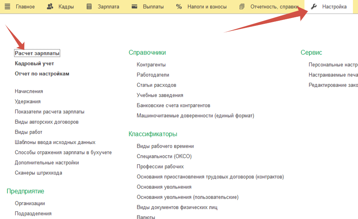Open Основания увольнения classifier
Screen dimensions: 358x219
164,187
